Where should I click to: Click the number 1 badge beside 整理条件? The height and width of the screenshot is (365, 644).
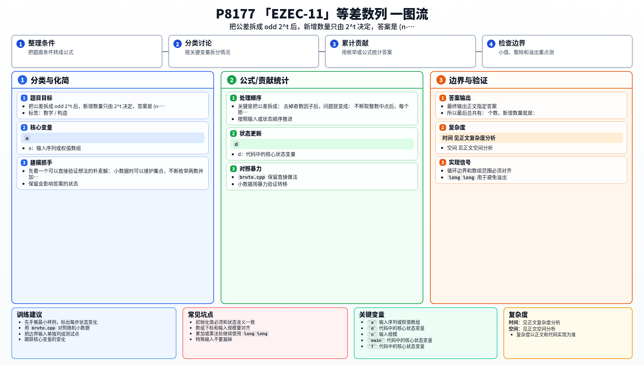(20, 44)
